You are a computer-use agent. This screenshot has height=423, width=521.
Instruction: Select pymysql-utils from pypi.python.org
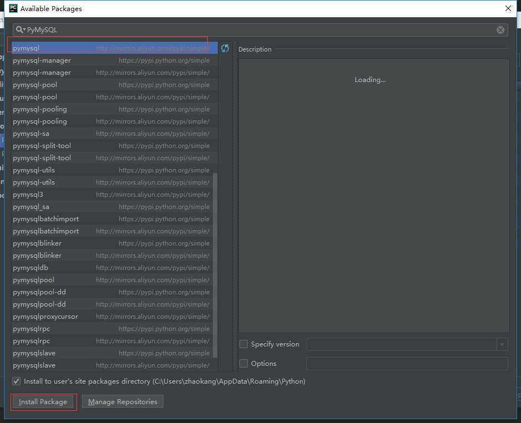tap(113, 170)
